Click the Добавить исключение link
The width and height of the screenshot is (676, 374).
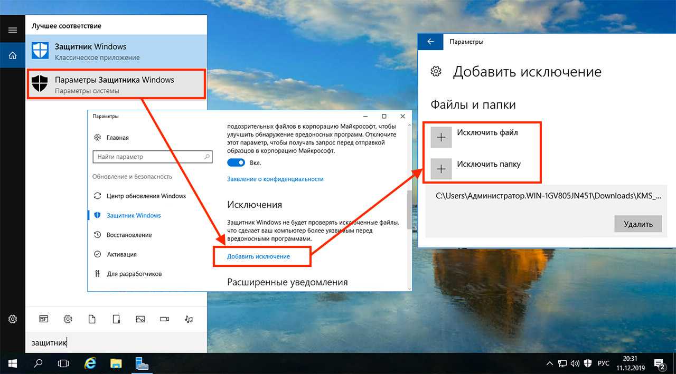(258, 256)
